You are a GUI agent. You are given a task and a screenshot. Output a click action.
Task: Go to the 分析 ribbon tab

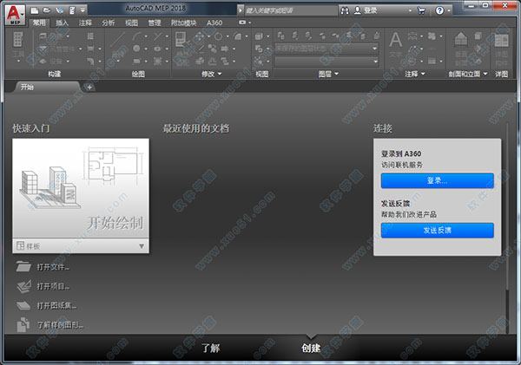coord(109,23)
